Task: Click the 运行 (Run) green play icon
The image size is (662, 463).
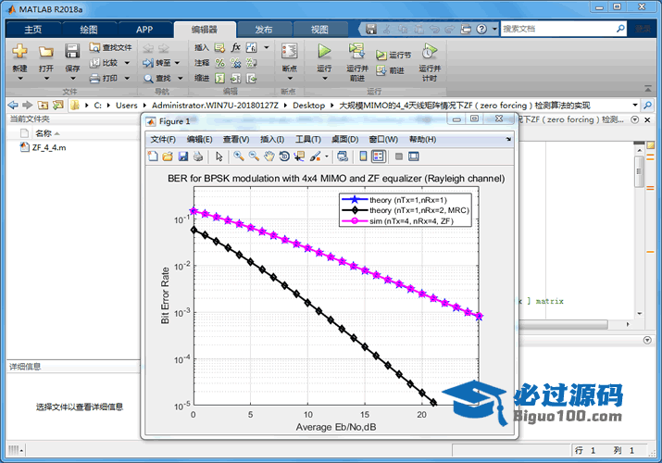Action: 324,52
